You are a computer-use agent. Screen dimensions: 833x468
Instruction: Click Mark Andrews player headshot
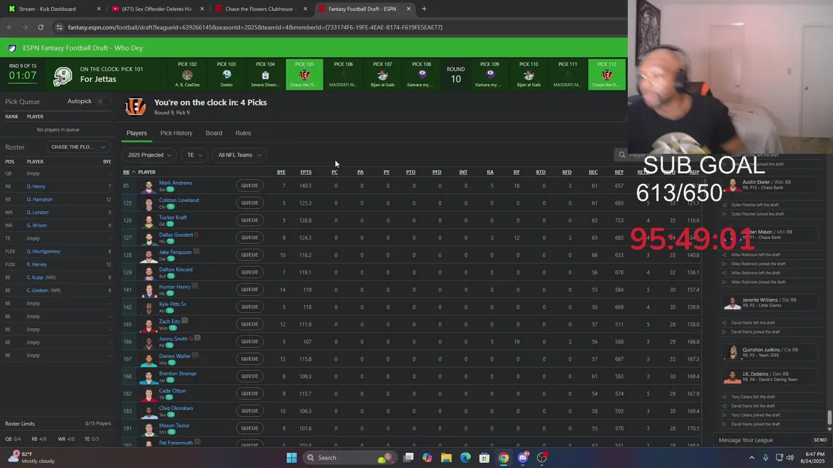tap(150, 186)
